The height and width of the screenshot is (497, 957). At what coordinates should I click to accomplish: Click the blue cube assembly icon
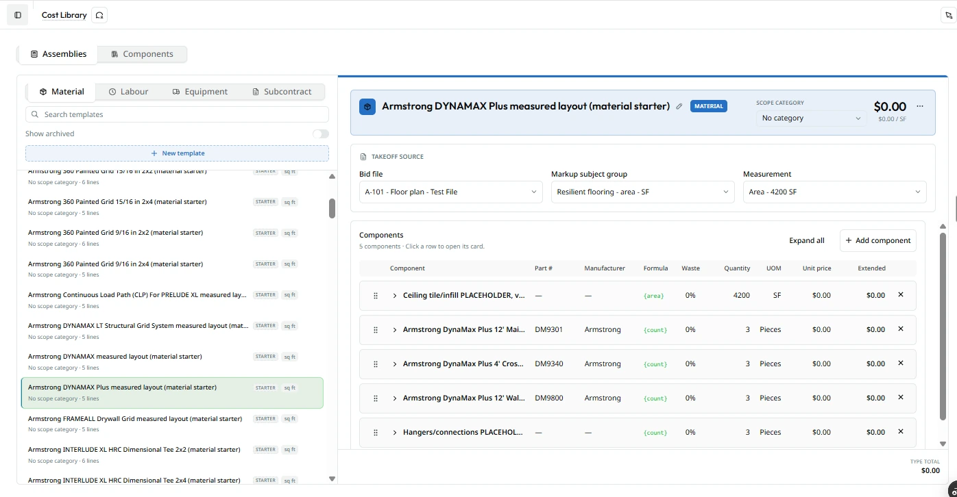pos(367,107)
